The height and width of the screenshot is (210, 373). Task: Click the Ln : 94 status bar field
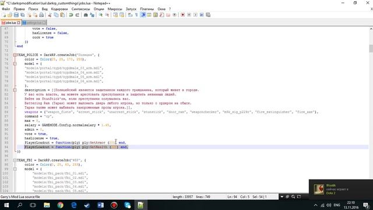pyautogui.click(x=232, y=197)
